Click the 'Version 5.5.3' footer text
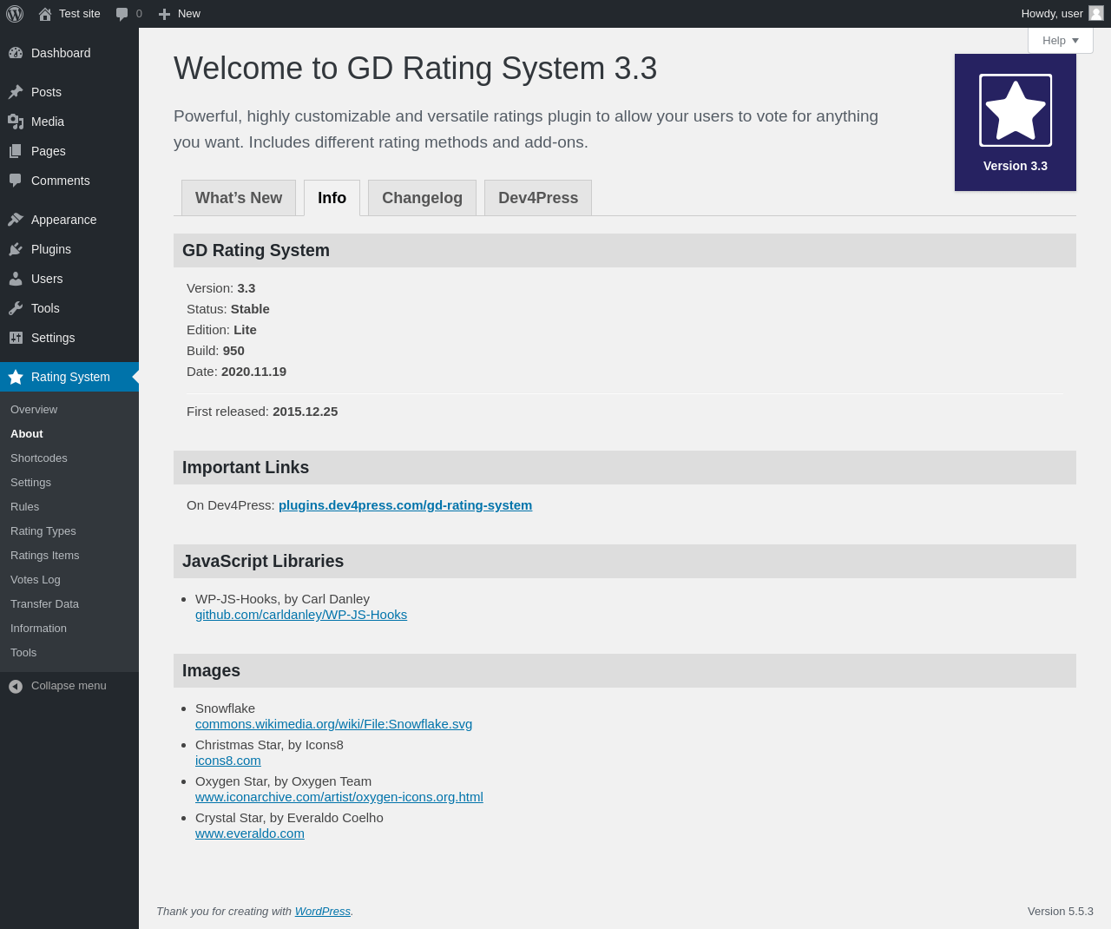The width and height of the screenshot is (1111, 929). 1061,912
